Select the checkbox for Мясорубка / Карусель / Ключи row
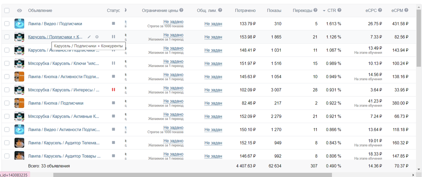This screenshot has height=177, width=422. (x=7, y=63)
